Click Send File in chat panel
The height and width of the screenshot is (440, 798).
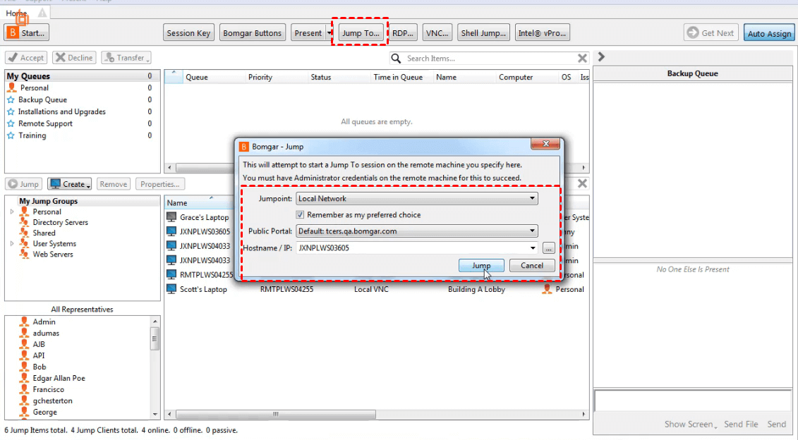[x=741, y=424]
